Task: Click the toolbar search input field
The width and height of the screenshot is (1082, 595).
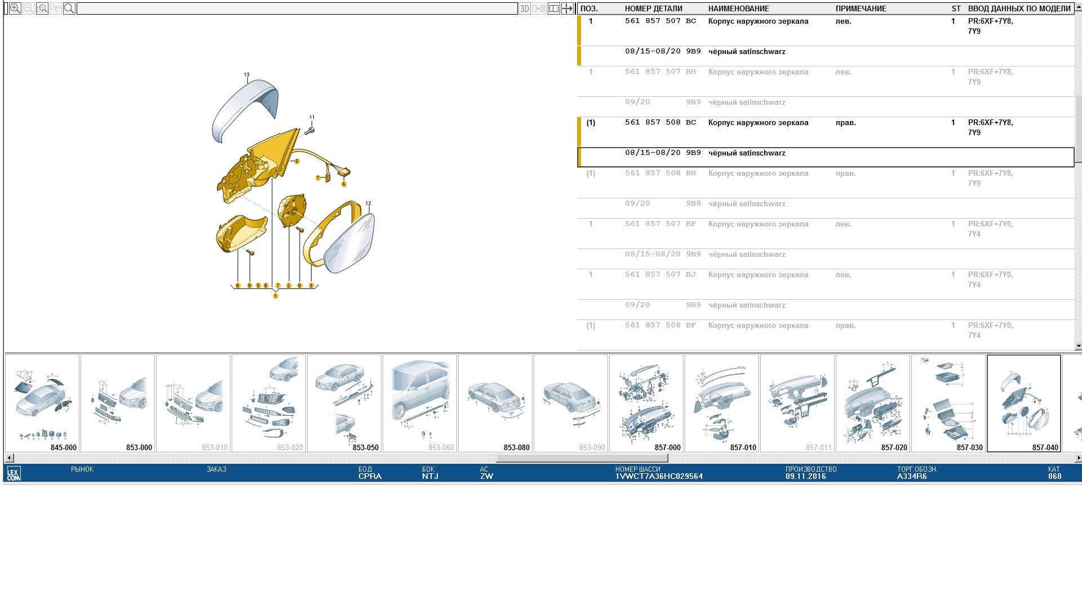Action: pyautogui.click(x=296, y=8)
